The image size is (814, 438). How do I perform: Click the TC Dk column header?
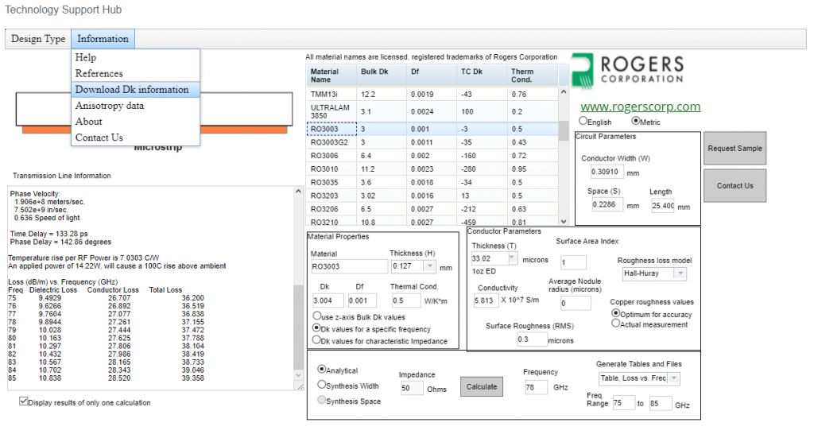(481, 76)
